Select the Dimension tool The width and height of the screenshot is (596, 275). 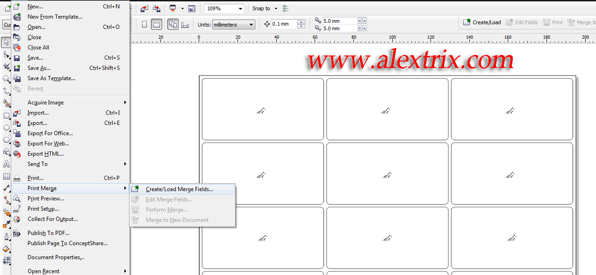pos(6,188)
